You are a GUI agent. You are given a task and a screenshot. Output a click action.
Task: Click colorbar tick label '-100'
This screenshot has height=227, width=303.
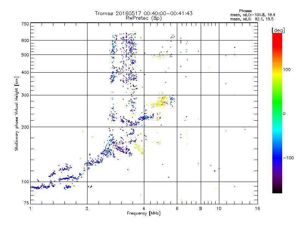288,158
